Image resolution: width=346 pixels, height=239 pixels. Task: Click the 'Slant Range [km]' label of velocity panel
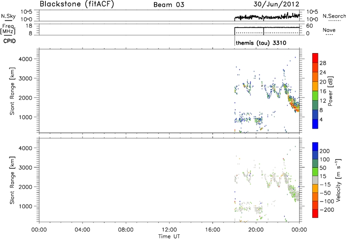12,180
